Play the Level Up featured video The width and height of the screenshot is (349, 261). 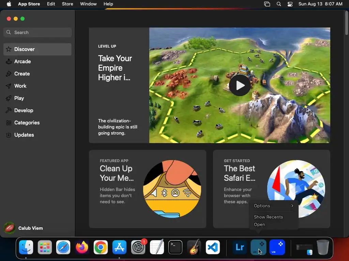[x=240, y=85]
